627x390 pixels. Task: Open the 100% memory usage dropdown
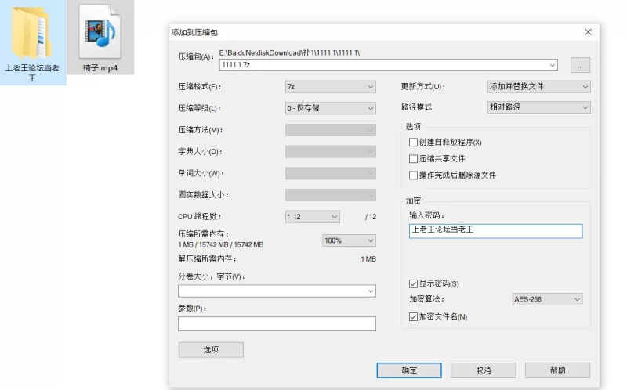tap(349, 240)
